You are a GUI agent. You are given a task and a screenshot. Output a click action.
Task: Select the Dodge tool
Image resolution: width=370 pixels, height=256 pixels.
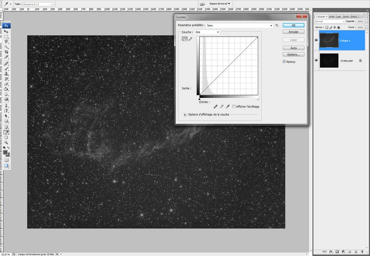click(x=6, y=100)
